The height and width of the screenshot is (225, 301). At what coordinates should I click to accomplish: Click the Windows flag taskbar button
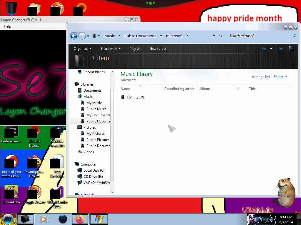point(99,219)
